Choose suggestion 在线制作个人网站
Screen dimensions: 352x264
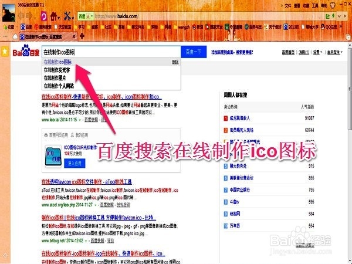[111, 86]
